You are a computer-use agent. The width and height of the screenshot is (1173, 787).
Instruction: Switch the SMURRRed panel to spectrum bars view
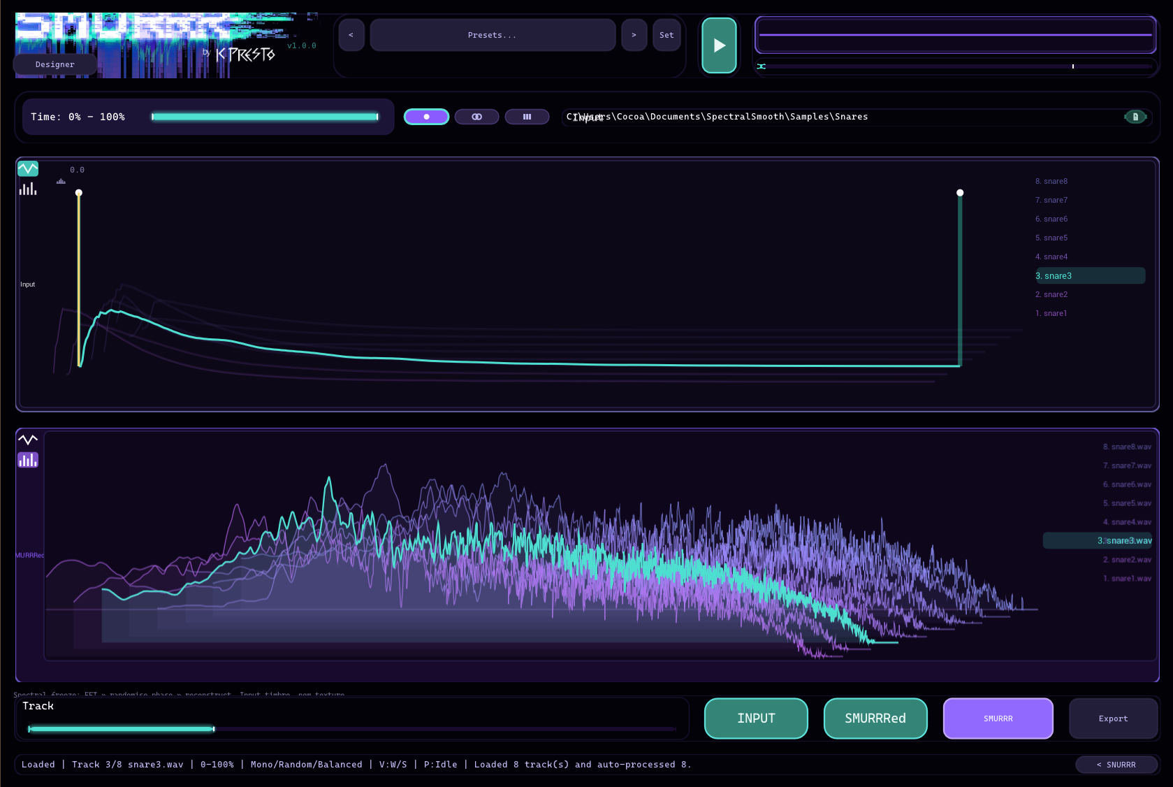28,460
